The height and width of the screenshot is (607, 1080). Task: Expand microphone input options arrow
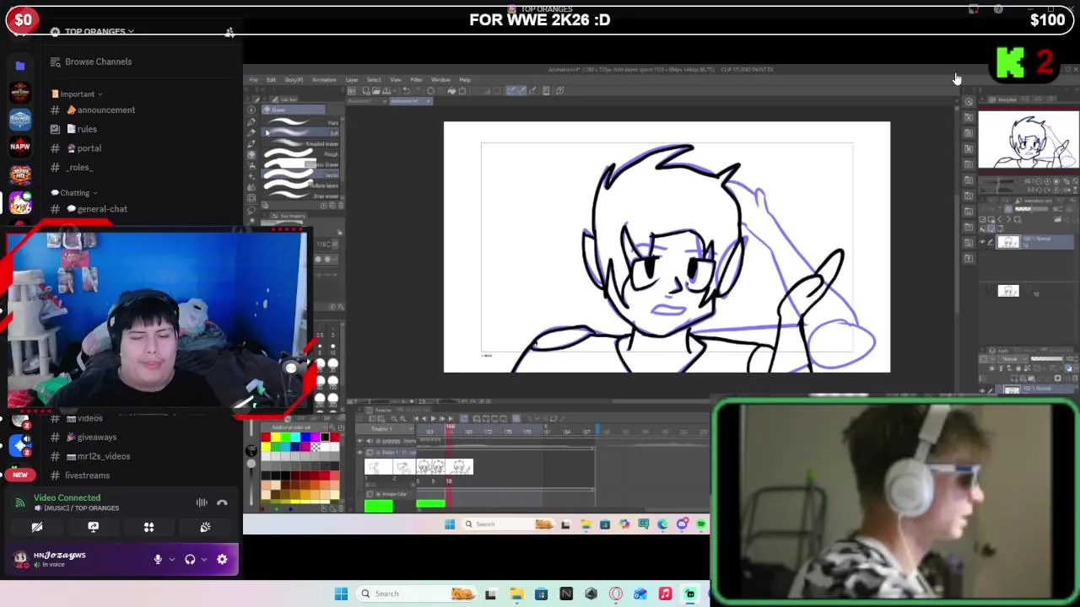pos(172,559)
